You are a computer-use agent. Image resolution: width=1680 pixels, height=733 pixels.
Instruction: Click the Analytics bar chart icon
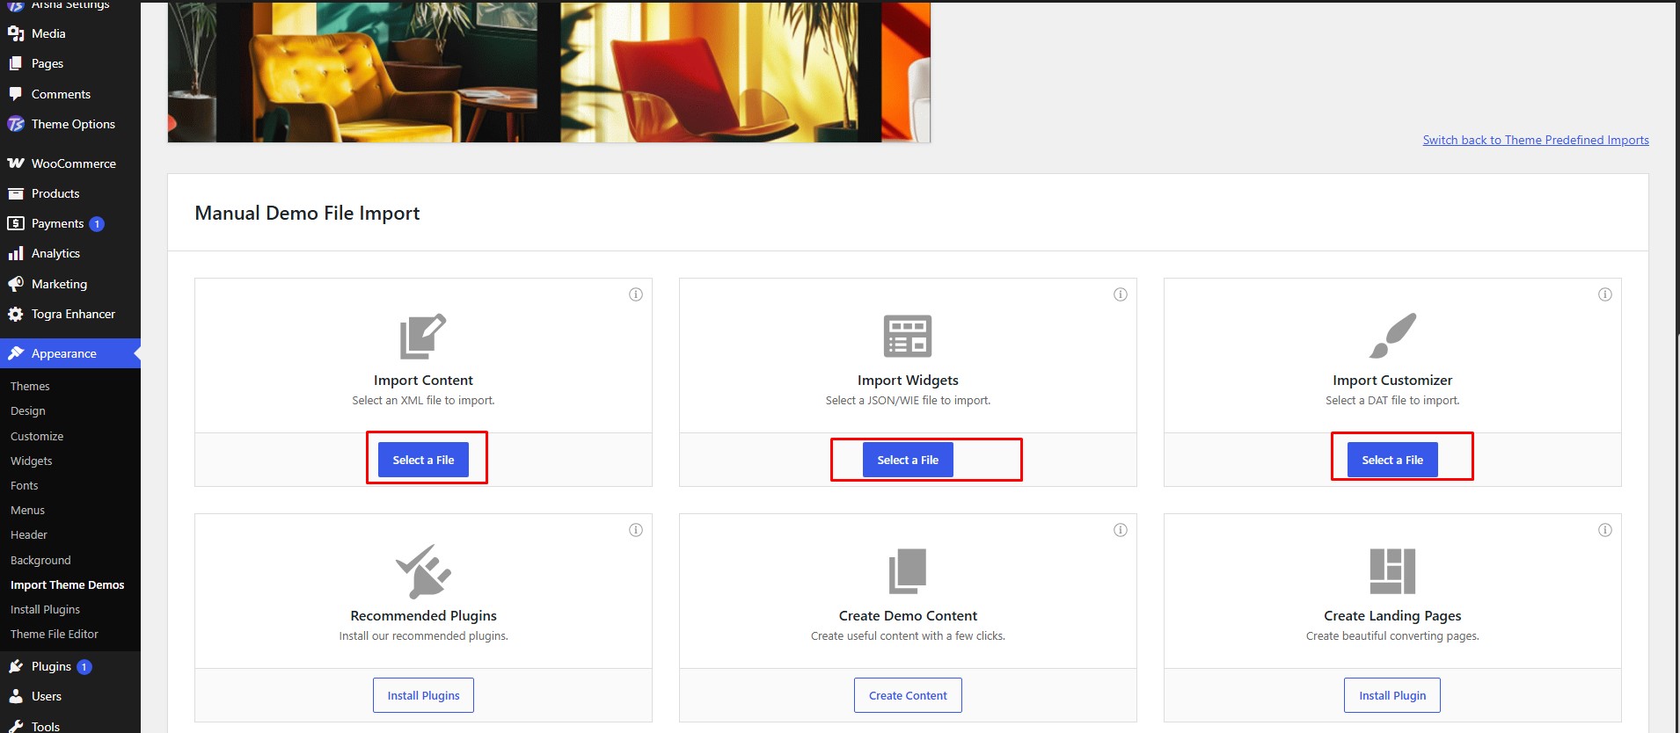coord(16,253)
